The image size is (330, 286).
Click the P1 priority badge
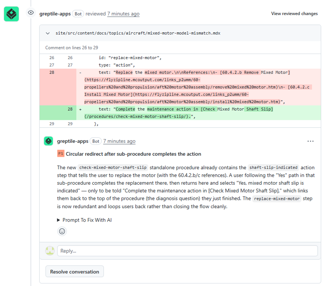click(x=61, y=154)
